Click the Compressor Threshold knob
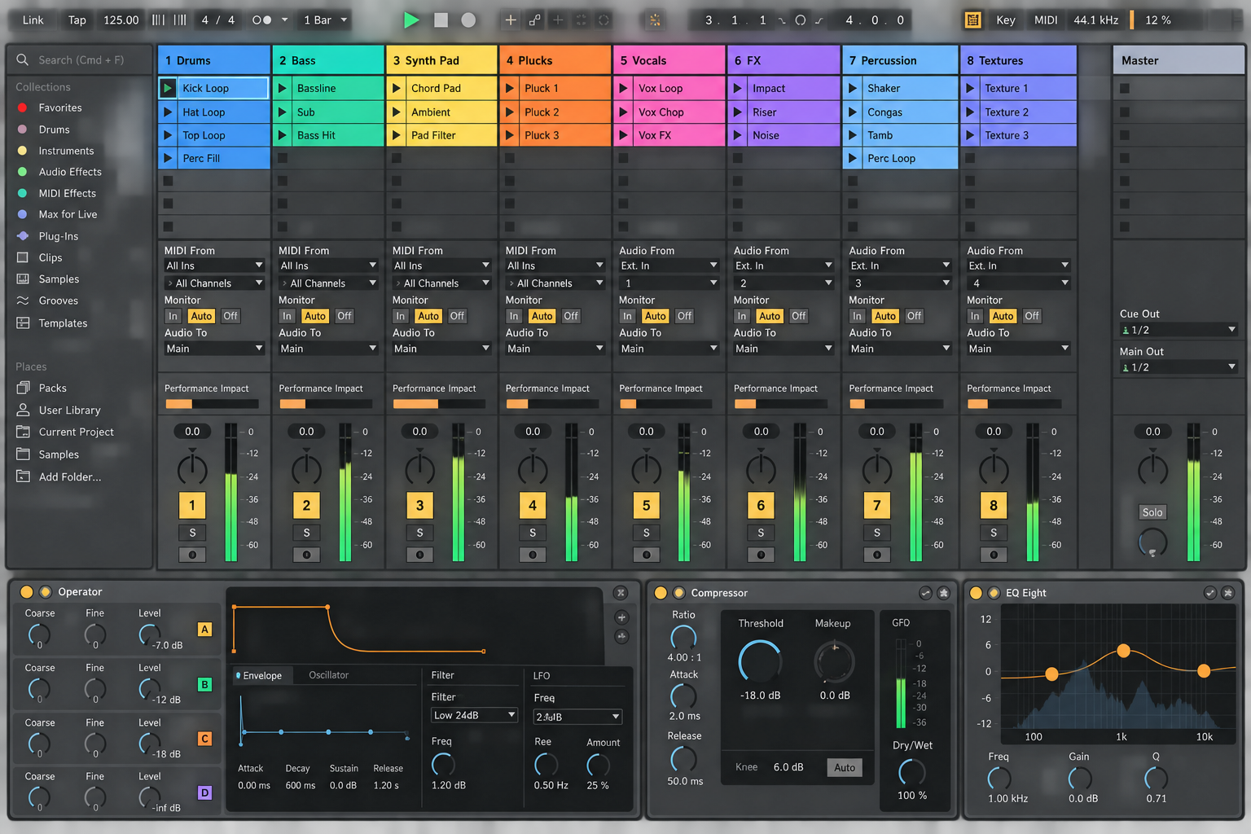The height and width of the screenshot is (834, 1251). [760, 661]
